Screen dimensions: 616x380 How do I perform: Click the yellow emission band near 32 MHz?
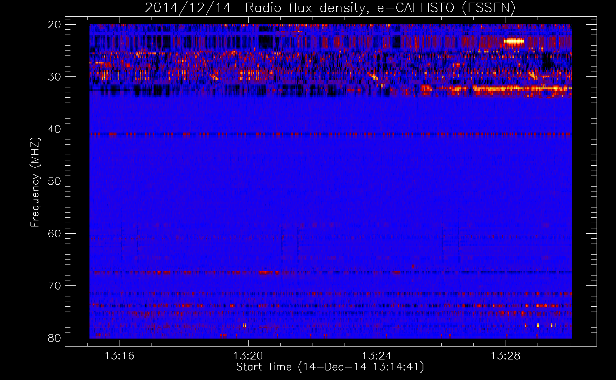click(522, 88)
